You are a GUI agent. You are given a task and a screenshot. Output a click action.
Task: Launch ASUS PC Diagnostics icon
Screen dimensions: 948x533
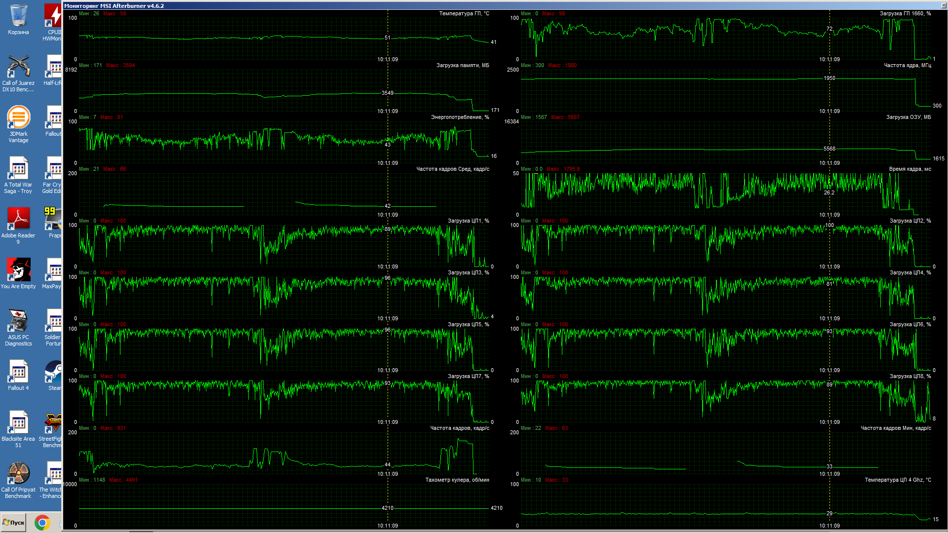pyautogui.click(x=18, y=322)
